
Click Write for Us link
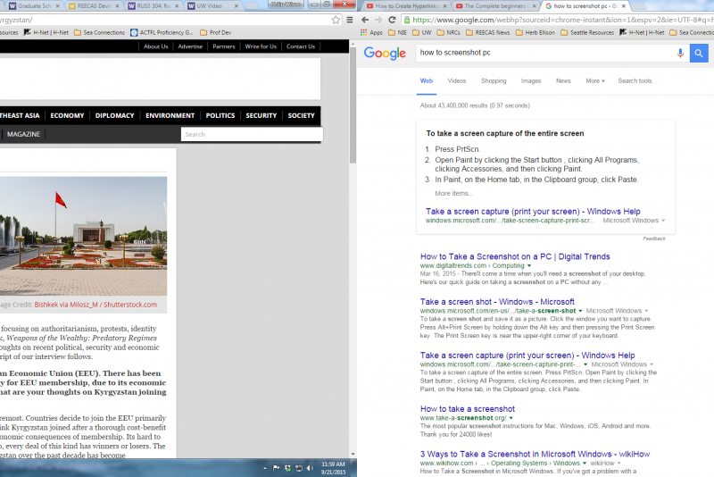coord(261,46)
